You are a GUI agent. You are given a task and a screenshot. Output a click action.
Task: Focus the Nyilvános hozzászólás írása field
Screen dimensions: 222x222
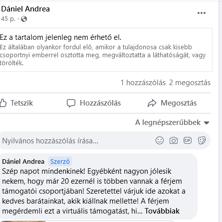click(x=77, y=141)
